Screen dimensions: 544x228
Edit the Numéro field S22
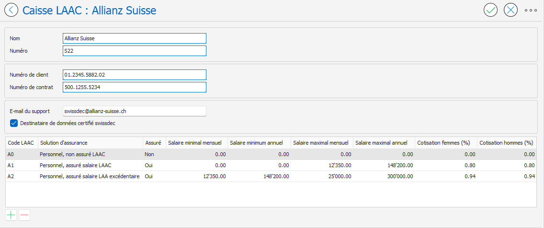coord(134,51)
